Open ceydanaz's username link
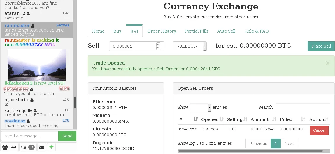 point(15,121)
